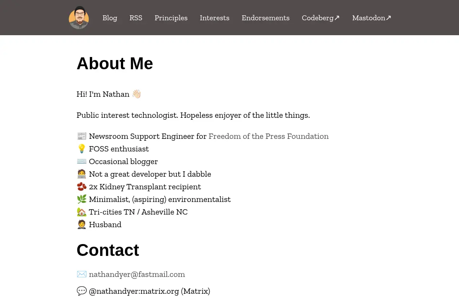Viewport: 459px width, 306px height.
Task: Click the keyboard emoji next to Occasional blogger
Action: tap(82, 161)
